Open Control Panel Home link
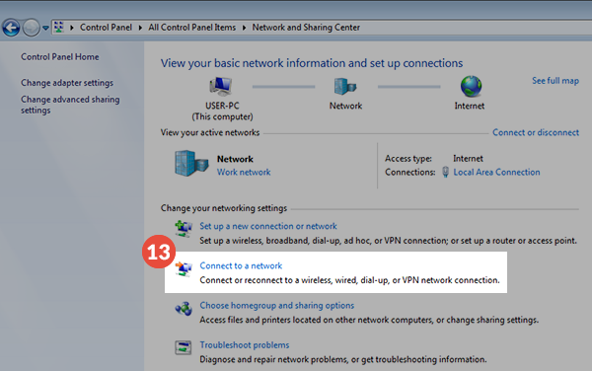Image resolution: width=592 pixels, height=371 pixels. (59, 56)
